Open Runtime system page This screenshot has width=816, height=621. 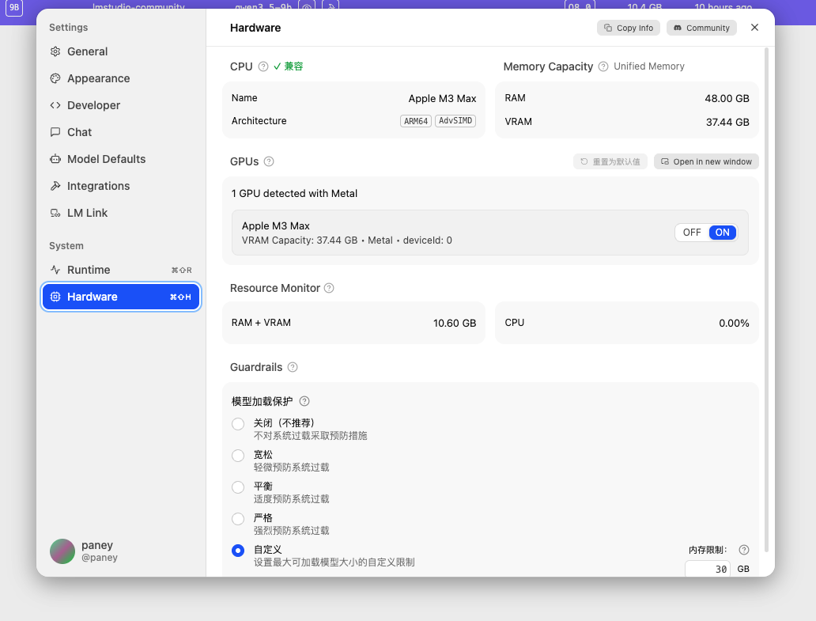pos(121,270)
